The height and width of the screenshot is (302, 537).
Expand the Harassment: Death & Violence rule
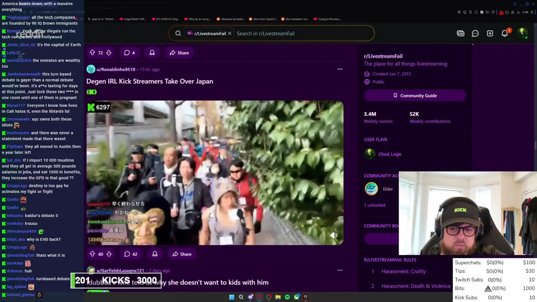(x=416, y=286)
